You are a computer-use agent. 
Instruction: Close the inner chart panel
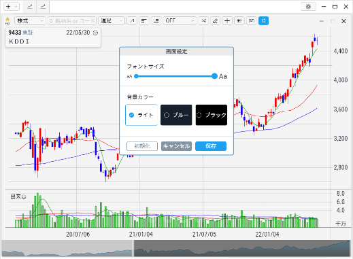pos(343,21)
